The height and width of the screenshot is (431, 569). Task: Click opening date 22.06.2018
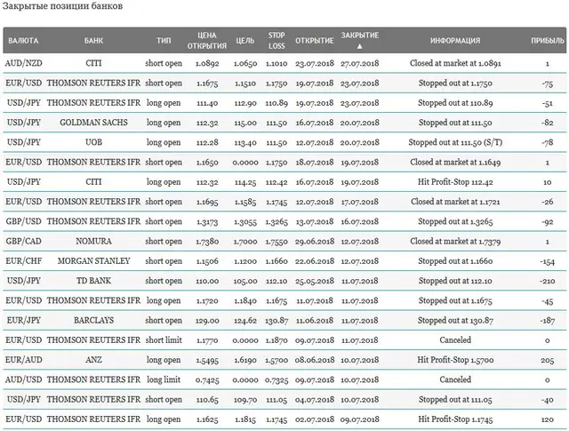click(315, 261)
